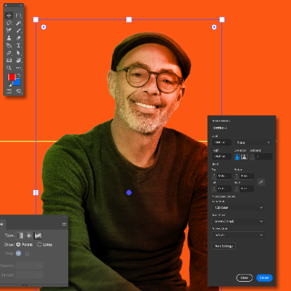Select the Magic Wand tool
291x291 pixels.
point(18,23)
